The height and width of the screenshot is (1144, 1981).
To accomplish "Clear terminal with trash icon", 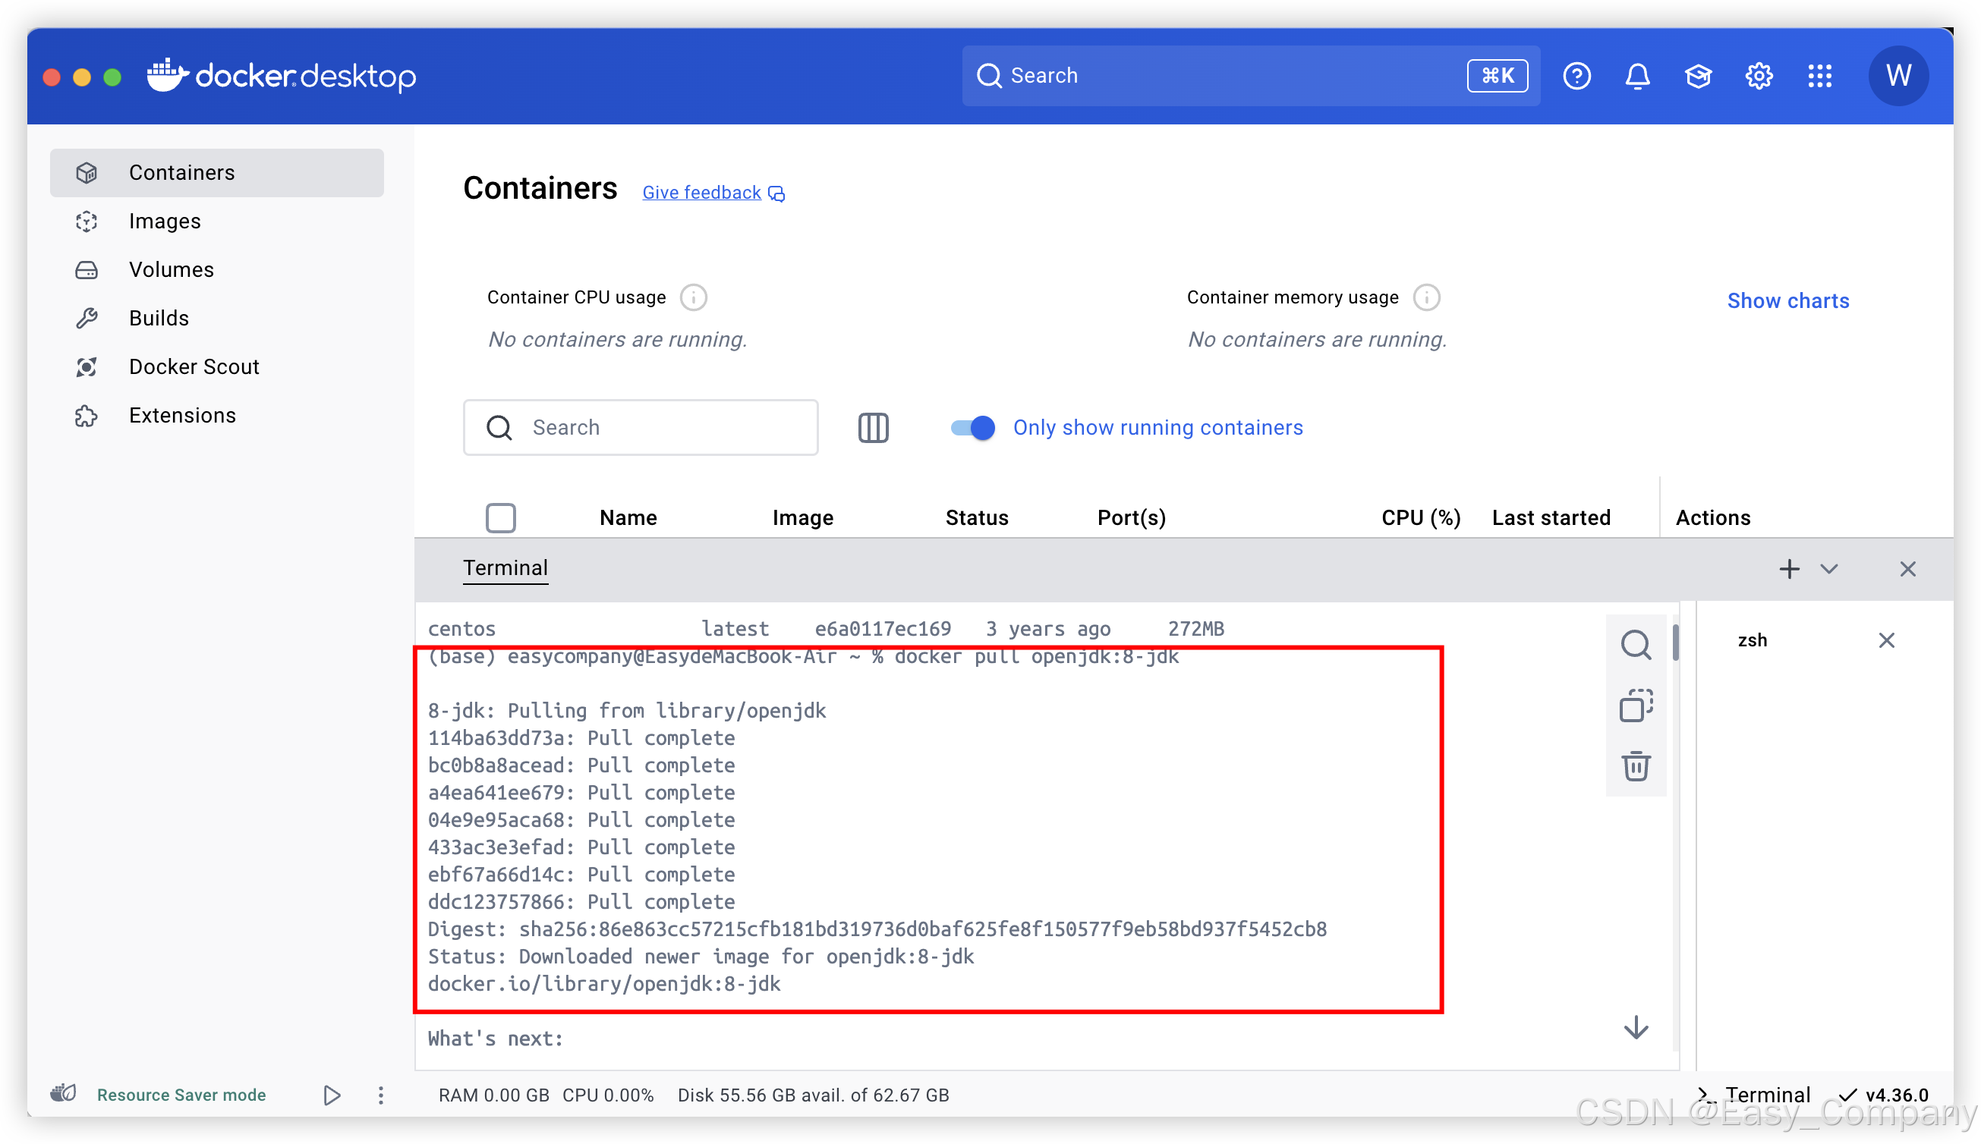I will (1635, 766).
